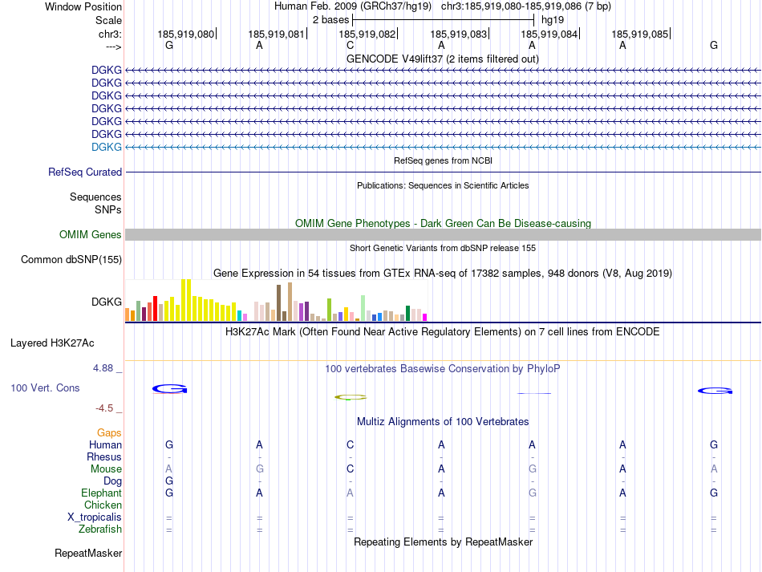This screenshot has height=572, width=762.
Task: Click the orange Gaps label
Action: click(x=109, y=432)
